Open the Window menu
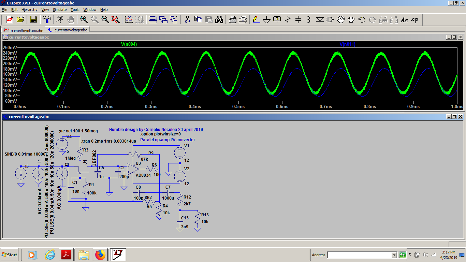 [90, 10]
